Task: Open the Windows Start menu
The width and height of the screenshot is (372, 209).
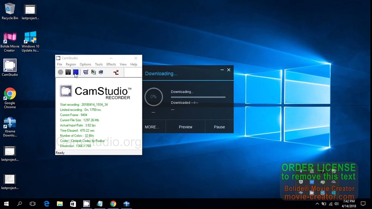Action: (x=6, y=204)
